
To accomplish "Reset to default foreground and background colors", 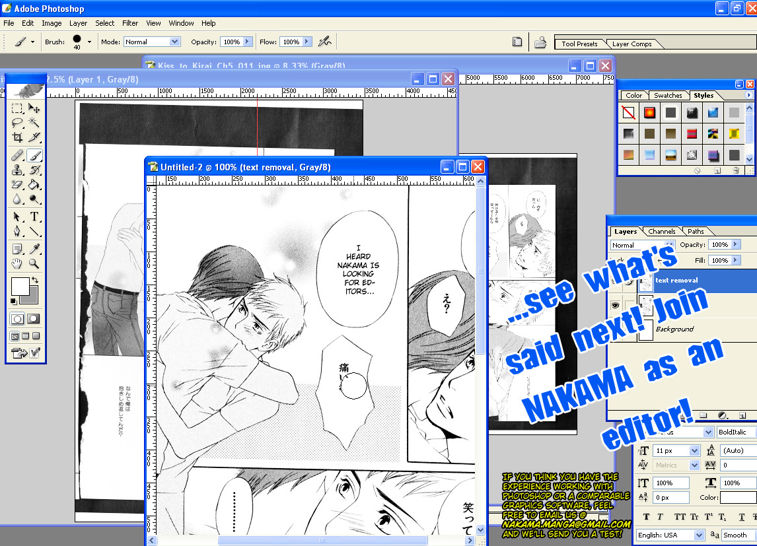I will [13, 302].
